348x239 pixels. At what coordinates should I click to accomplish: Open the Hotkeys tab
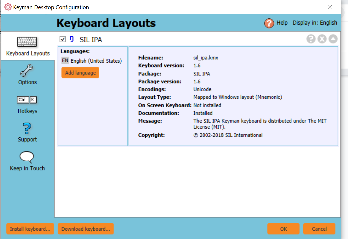[27, 105]
